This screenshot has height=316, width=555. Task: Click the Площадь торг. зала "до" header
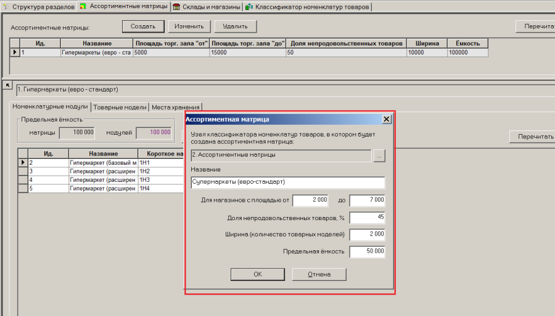pos(248,44)
